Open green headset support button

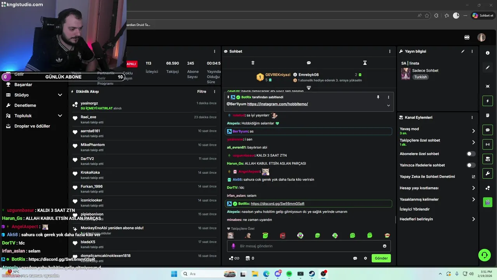484,255
